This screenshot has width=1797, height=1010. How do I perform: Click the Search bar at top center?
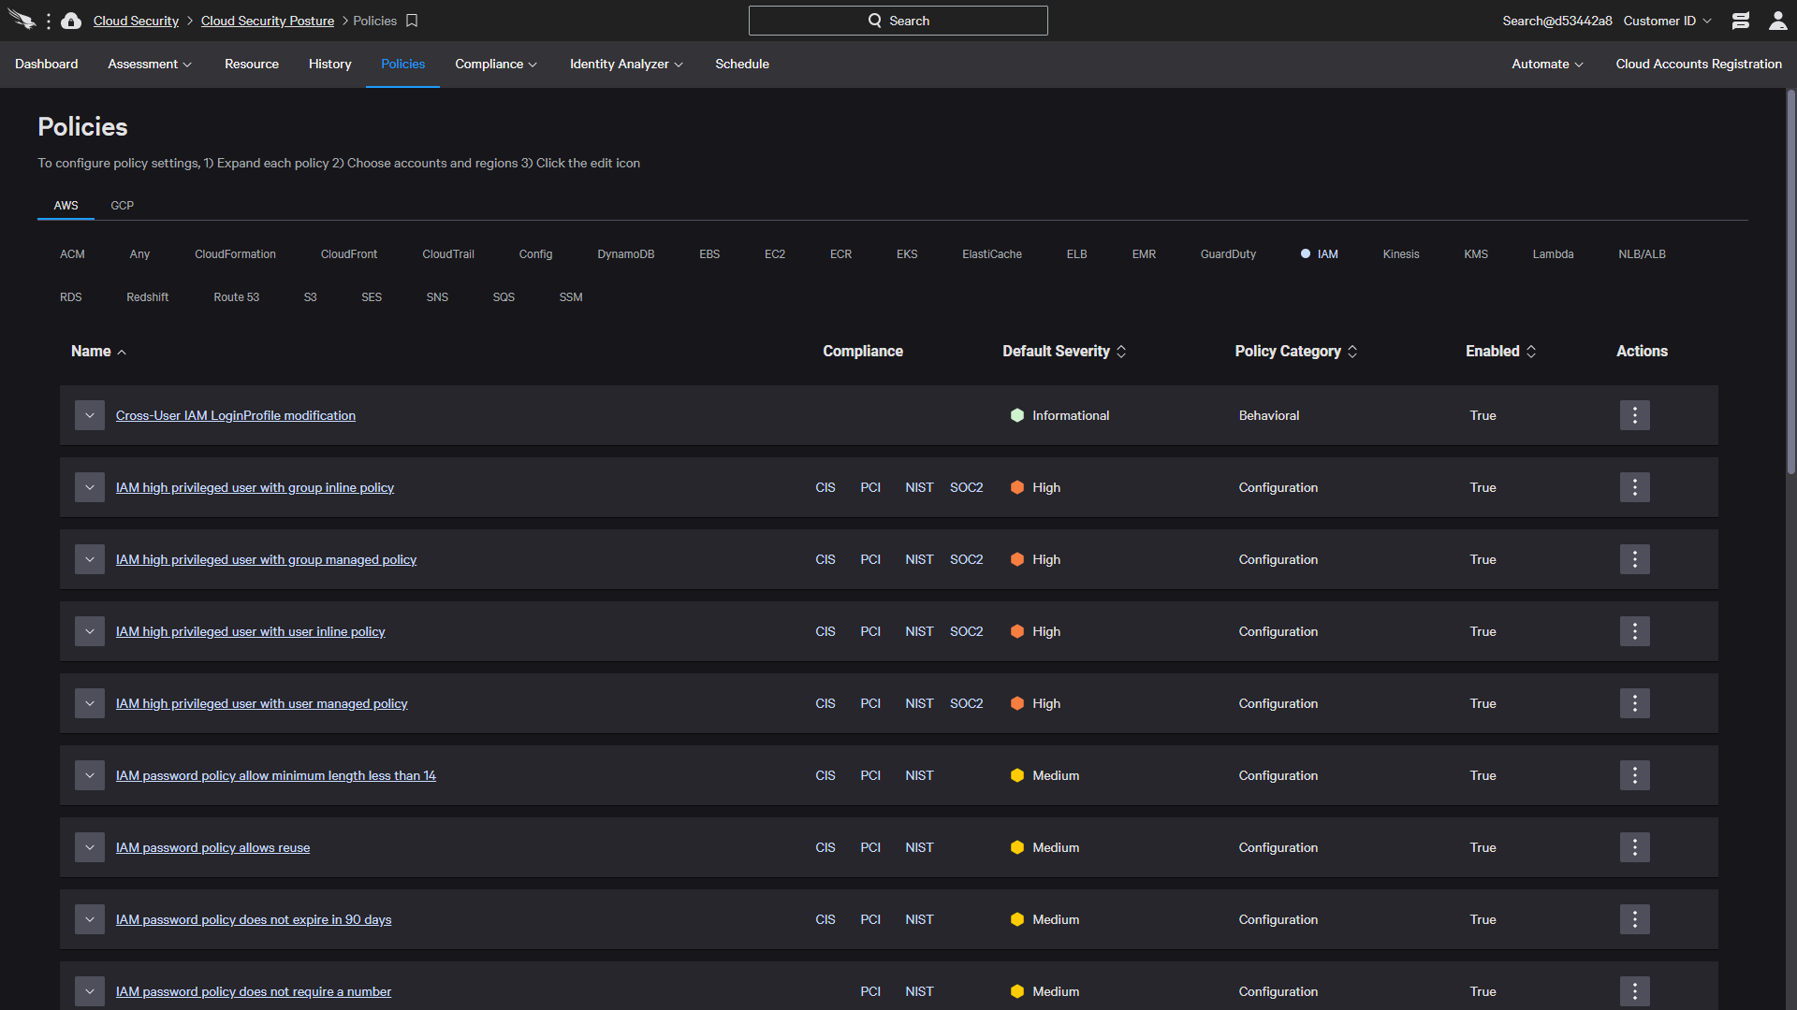click(898, 21)
